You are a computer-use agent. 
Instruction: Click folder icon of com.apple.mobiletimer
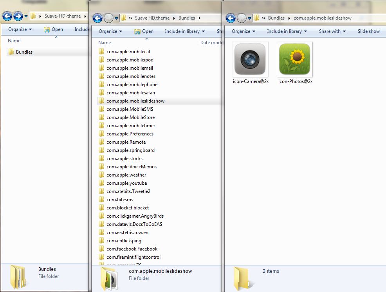[x=101, y=126]
